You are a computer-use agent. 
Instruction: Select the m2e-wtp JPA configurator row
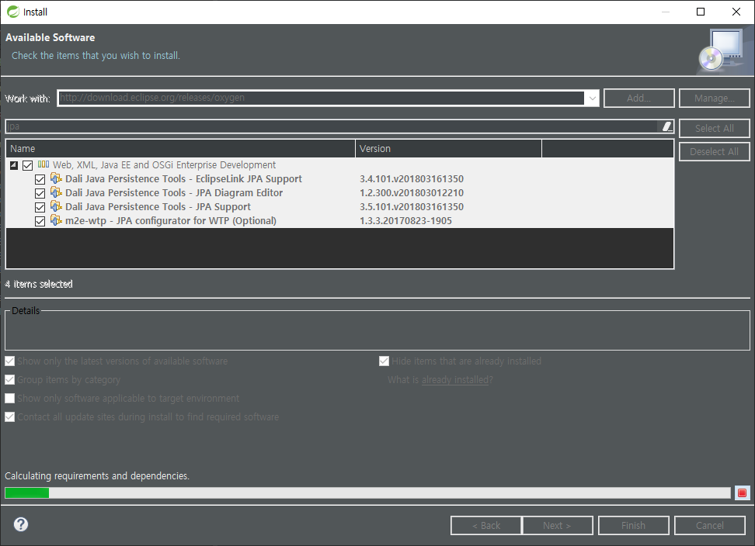339,220
